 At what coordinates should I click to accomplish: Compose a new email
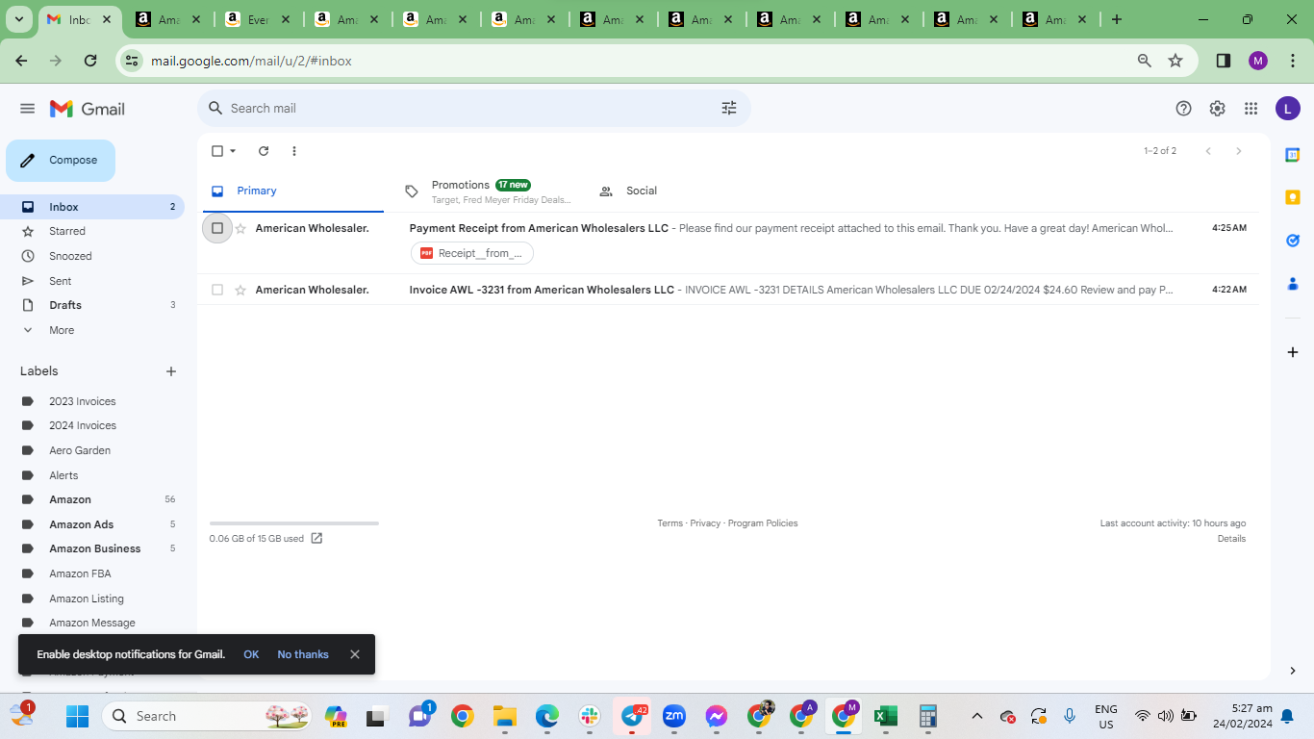pos(61,161)
